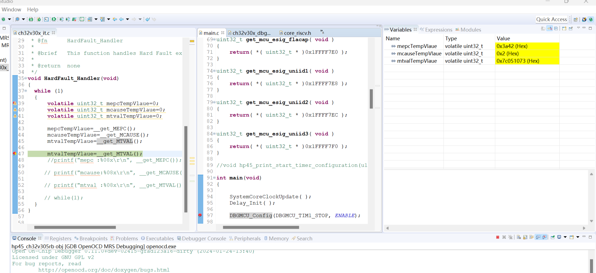
Task: Click the Back navigation arrow
Action: click(x=121, y=19)
